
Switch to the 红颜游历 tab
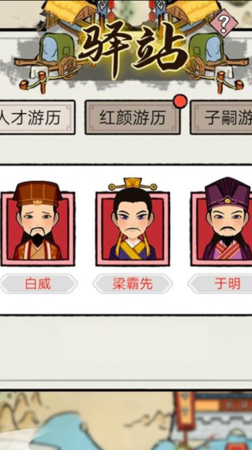tap(133, 117)
